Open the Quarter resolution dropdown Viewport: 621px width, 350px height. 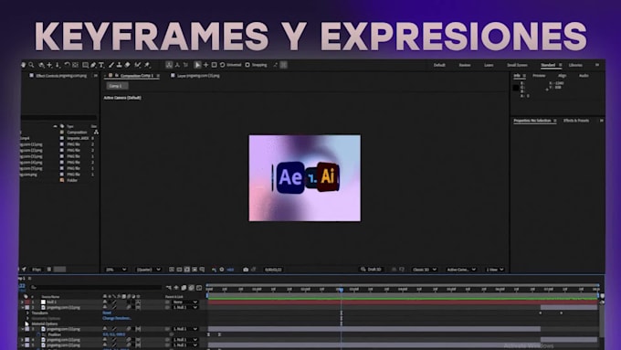tap(148, 270)
